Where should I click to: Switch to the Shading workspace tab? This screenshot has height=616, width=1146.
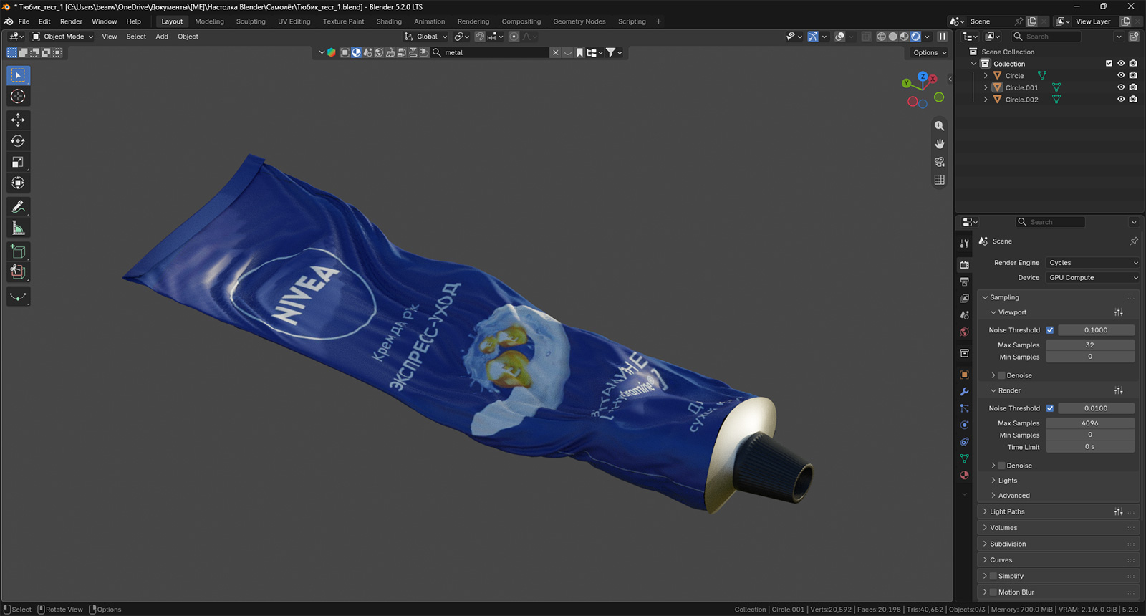389,21
